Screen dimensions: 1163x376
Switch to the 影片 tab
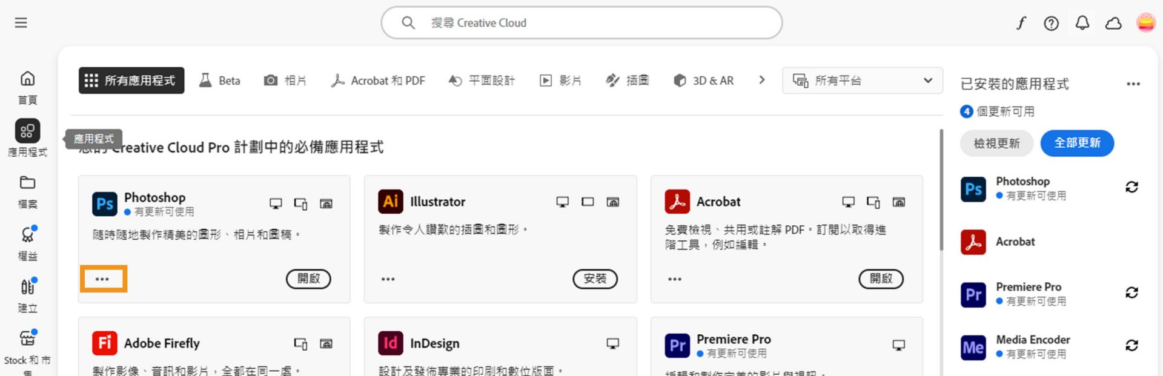[x=560, y=81]
